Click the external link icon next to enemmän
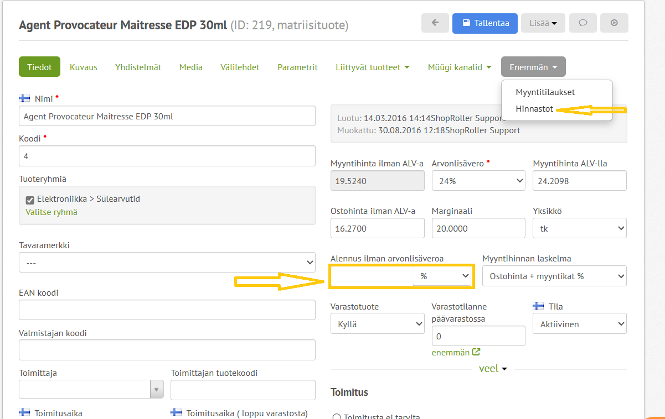The image size is (665, 419). pos(476,352)
